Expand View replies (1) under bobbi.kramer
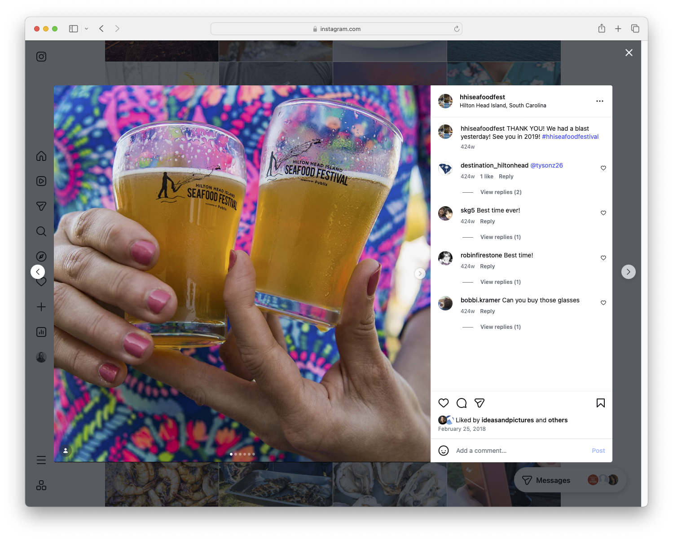This screenshot has height=540, width=673. click(501, 327)
